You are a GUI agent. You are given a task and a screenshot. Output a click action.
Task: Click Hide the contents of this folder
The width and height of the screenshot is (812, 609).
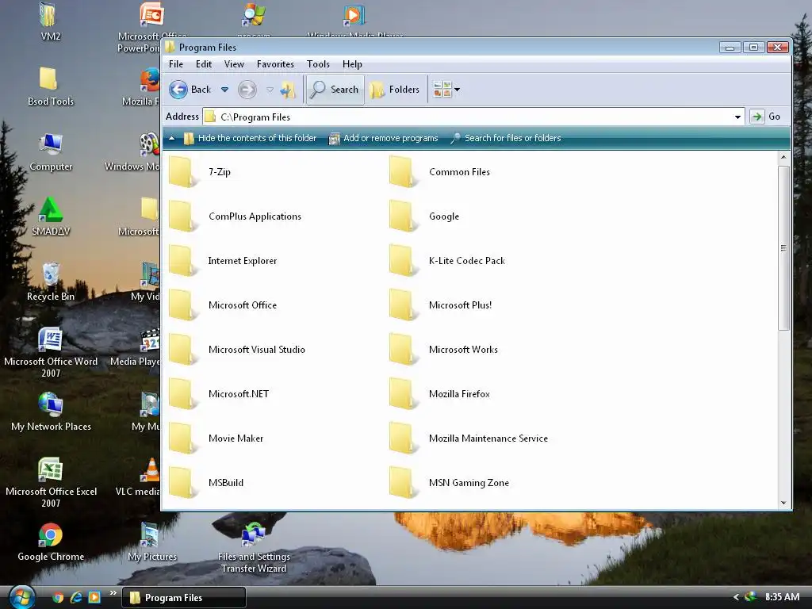point(250,138)
